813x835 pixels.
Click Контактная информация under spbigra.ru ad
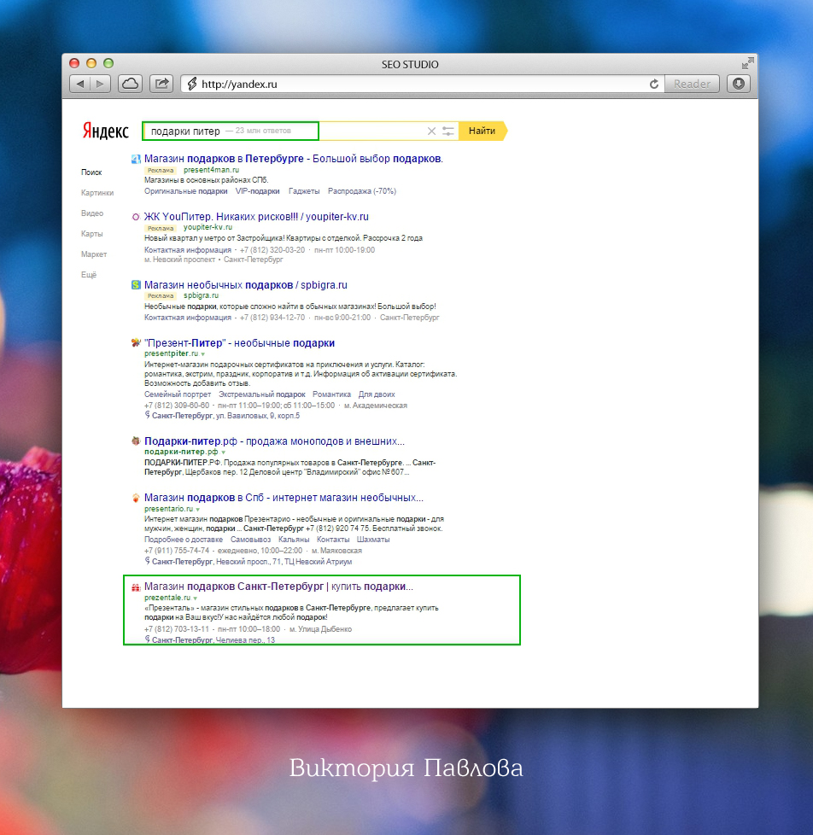tap(188, 318)
